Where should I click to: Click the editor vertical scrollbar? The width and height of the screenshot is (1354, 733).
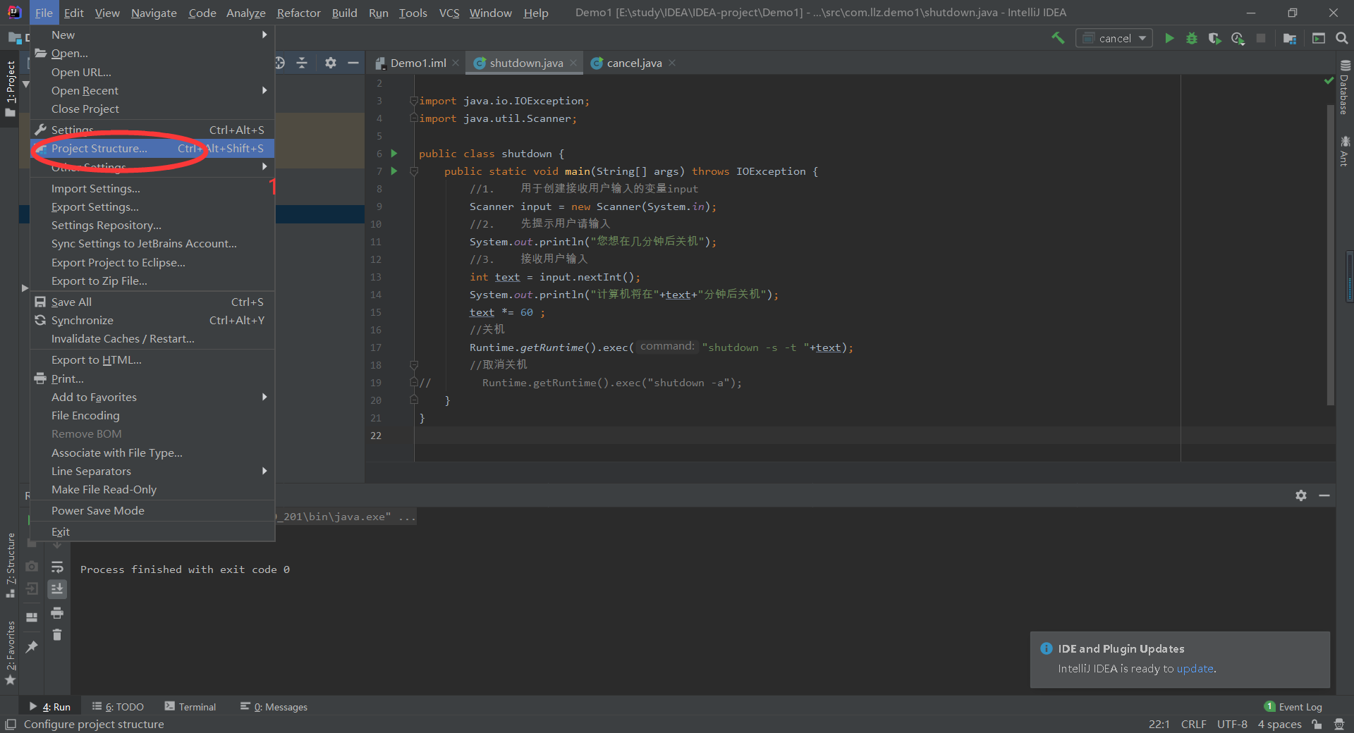(x=1331, y=254)
